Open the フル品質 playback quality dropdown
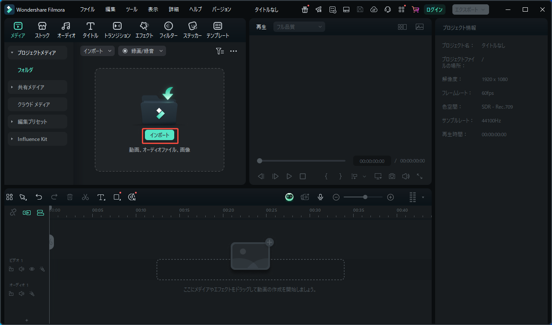The width and height of the screenshot is (552, 325). 299,26
